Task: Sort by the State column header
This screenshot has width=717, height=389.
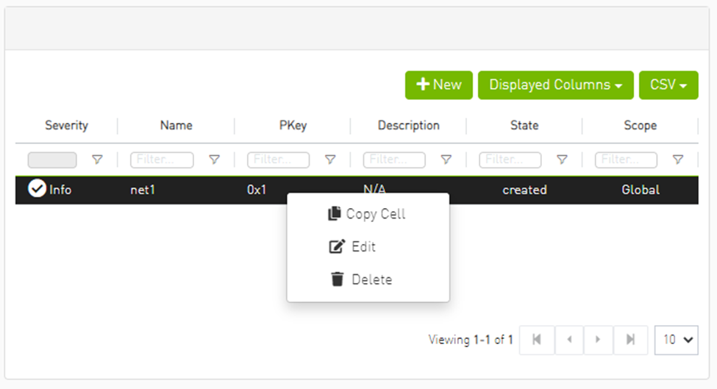Action: [x=524, y=125]
